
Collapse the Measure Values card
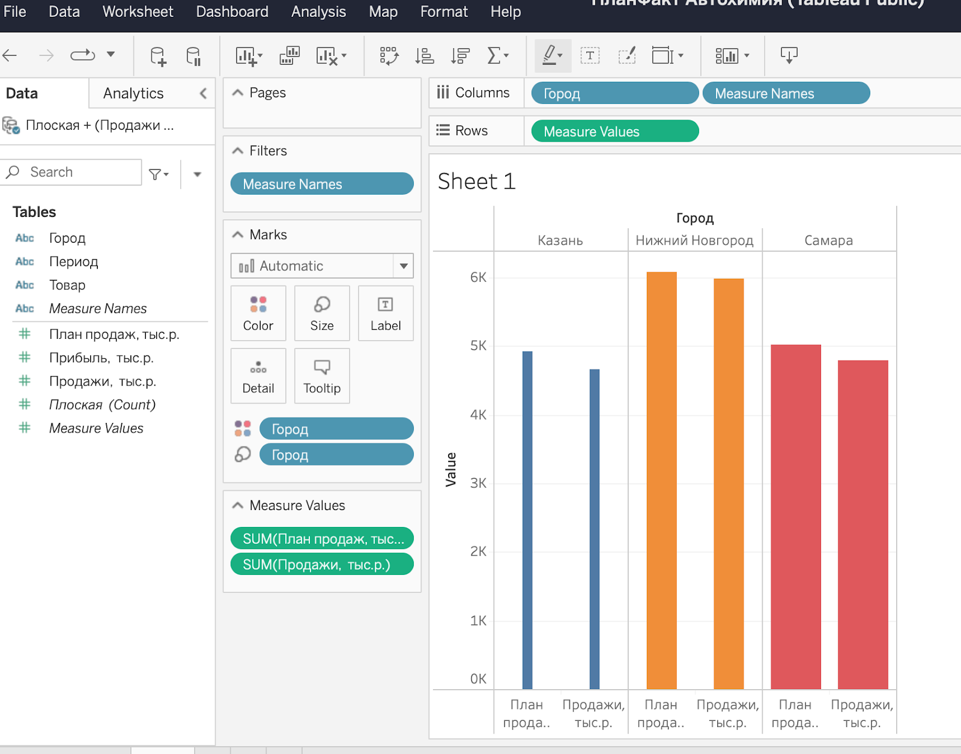238,505
